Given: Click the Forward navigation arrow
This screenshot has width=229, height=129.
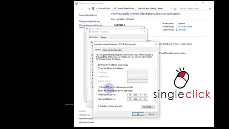Looking at the screenshot, I should click(x=82, y=9).
